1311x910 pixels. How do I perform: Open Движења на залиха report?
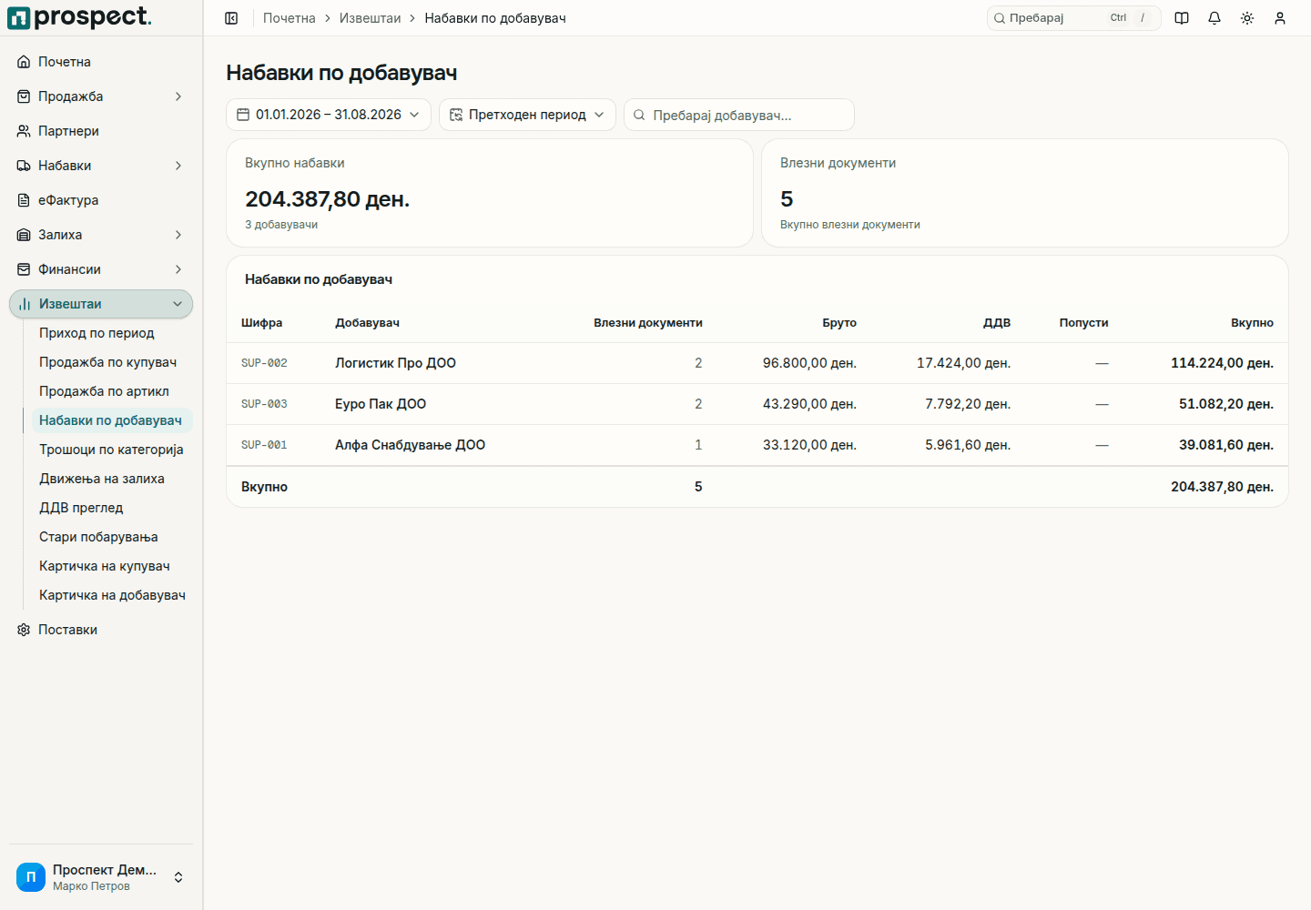pyautogui.click(x=102, y=479)
